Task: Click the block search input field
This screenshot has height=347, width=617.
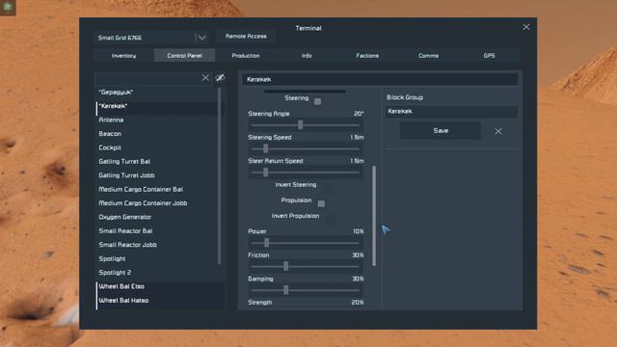Action: point(148,78)
